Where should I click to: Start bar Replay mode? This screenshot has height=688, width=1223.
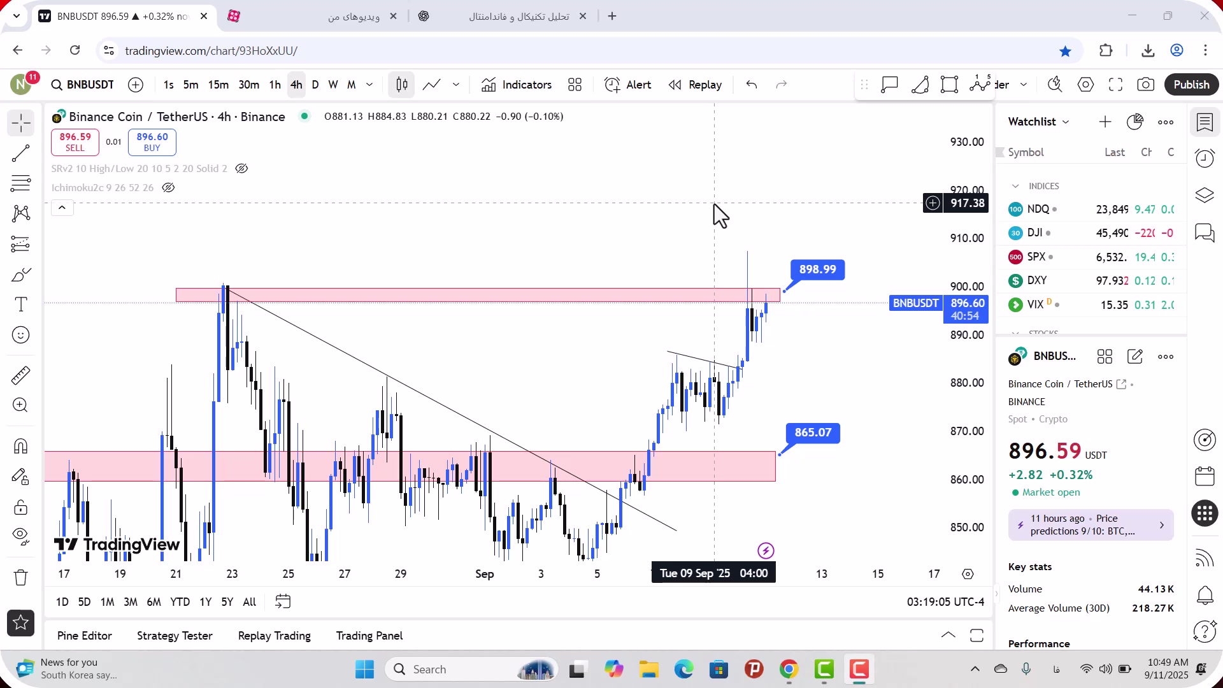pos(695,85)
